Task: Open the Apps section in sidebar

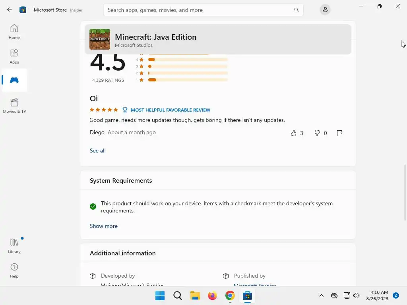Action: (14, 56)
